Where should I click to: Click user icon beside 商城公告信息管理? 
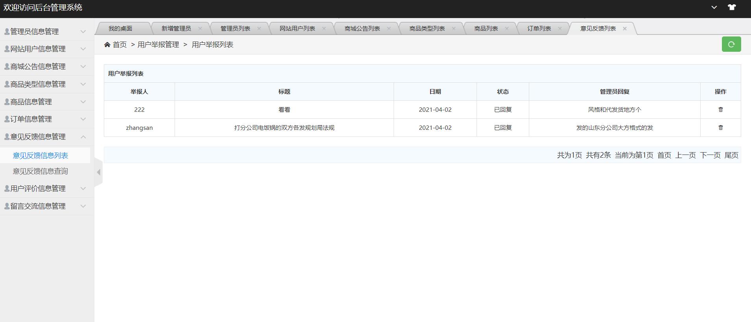click(x=7, y=67)
